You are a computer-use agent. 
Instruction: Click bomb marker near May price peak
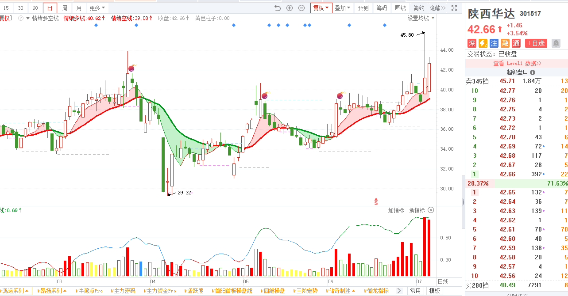(265, 95)
